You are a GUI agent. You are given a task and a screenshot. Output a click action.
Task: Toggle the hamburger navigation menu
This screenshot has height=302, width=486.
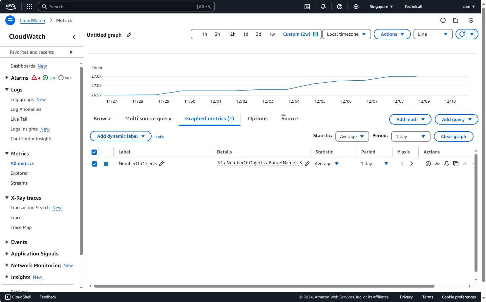pos(10,20)
